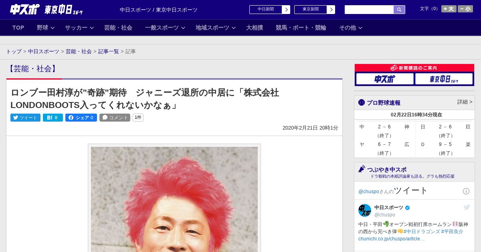Focus the header search input field
481x252 pixels.
pyautogui.click(x=369, y=10)
